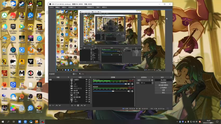Toggle visibility of the 窗口采集 source
Image resolution: width=221 pixels, height=124 pixels.
pos(86,93)
